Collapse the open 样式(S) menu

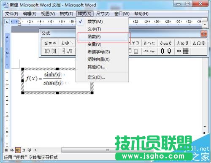85,14
